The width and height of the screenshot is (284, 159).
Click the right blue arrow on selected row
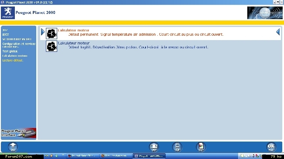[278, 32]
